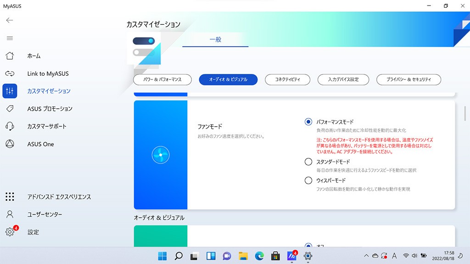Viewport: 470px width, 264px height.
Task: Open Widgets from the taskbar
Action: click(x=211, y=256)
